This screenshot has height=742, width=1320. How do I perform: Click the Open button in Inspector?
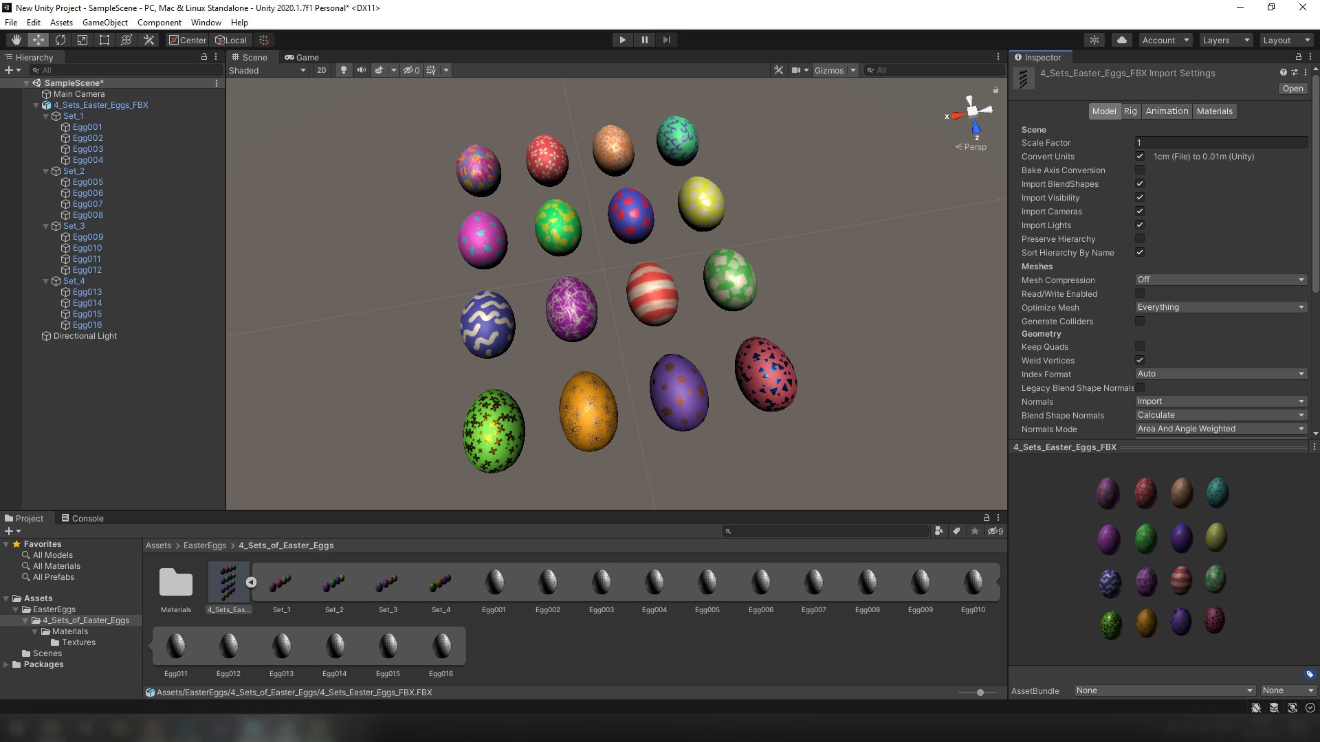[1292, 89]
